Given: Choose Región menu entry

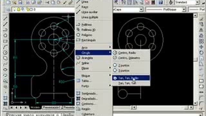Looking at the screenshot, I should click(94, 109).
